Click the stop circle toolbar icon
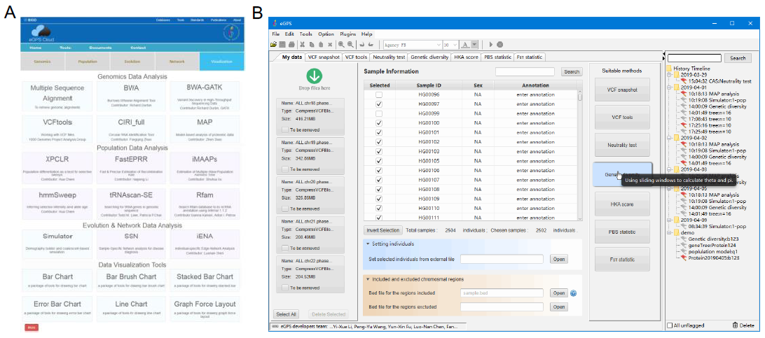Image resolution: width=765 pixels, height=338 pixels. 499,44
